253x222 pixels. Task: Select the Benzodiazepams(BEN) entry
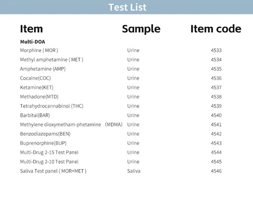click(x=45, y=134)
